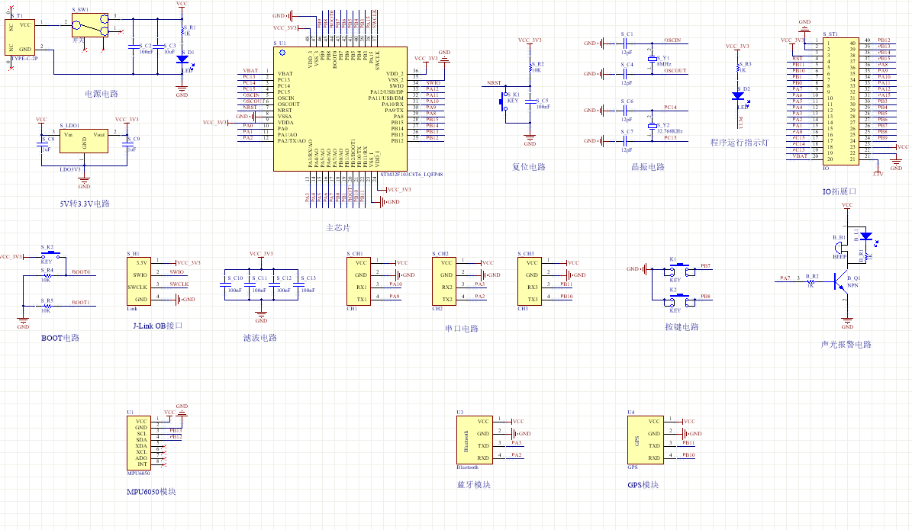912x530 pixels.
Task: Click the '蓝牙模块' label
Action: coord(473,485)
